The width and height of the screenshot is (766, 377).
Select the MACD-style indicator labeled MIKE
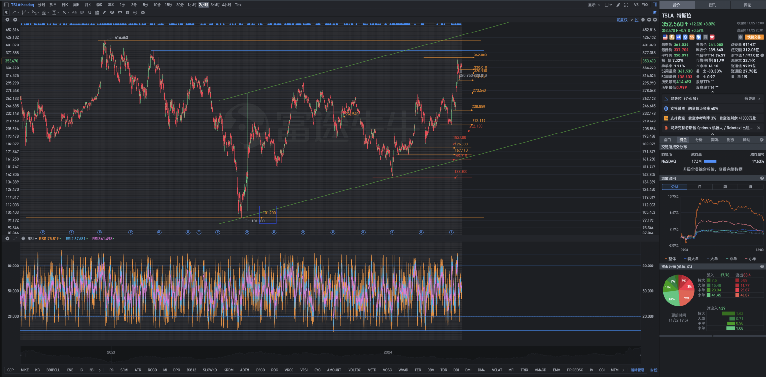coord(25,370)
